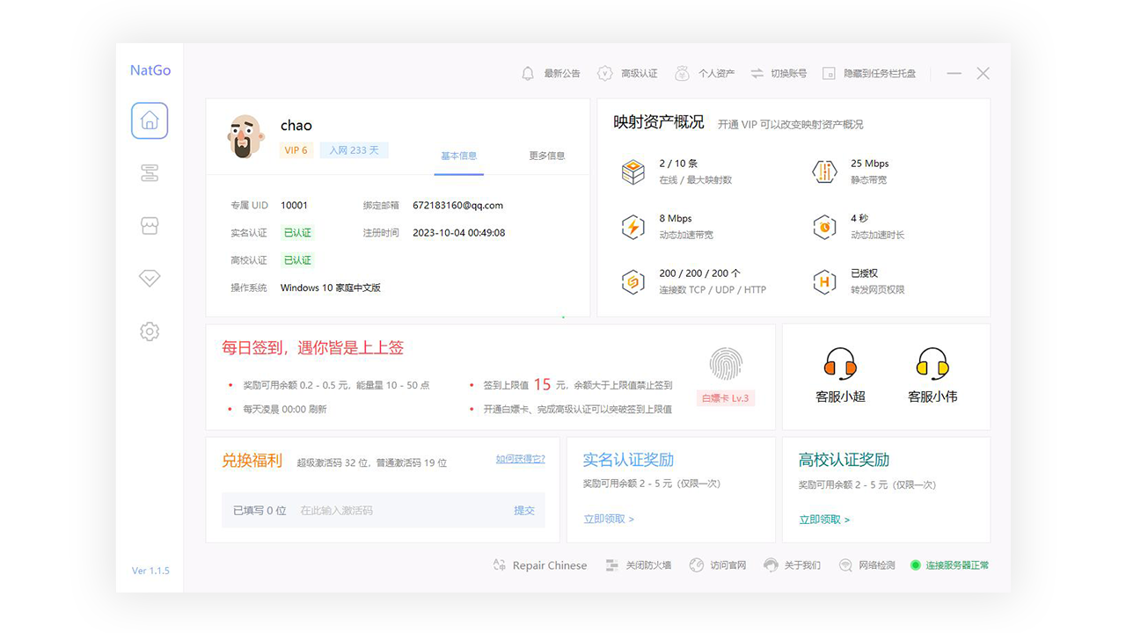Hide app via 隐藏到任务栏托盘

point(869,74)
